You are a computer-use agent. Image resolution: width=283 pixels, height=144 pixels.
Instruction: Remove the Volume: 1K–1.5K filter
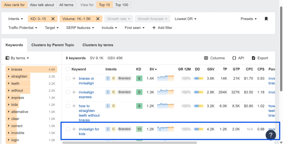tap(98, 19)
